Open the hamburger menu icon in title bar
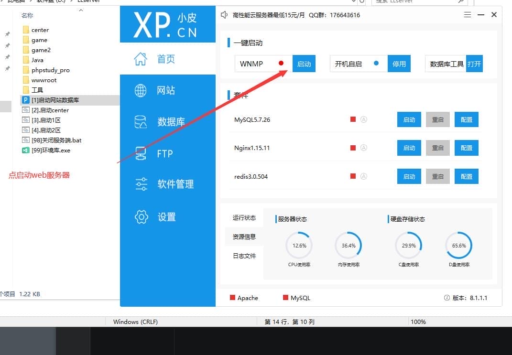The height and width of the screenshot is (355, 512). tap(468, 15)
